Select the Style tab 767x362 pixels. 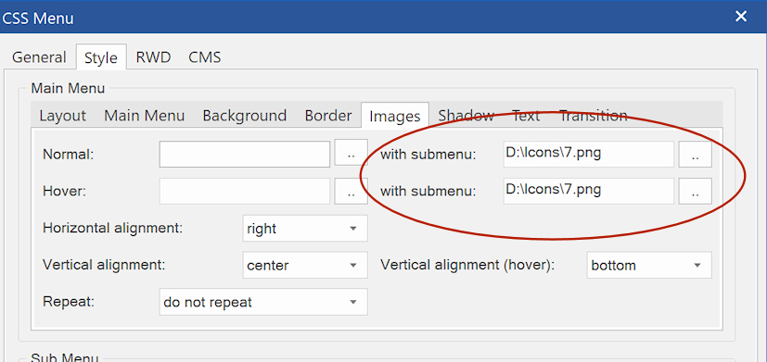point(101,57)
